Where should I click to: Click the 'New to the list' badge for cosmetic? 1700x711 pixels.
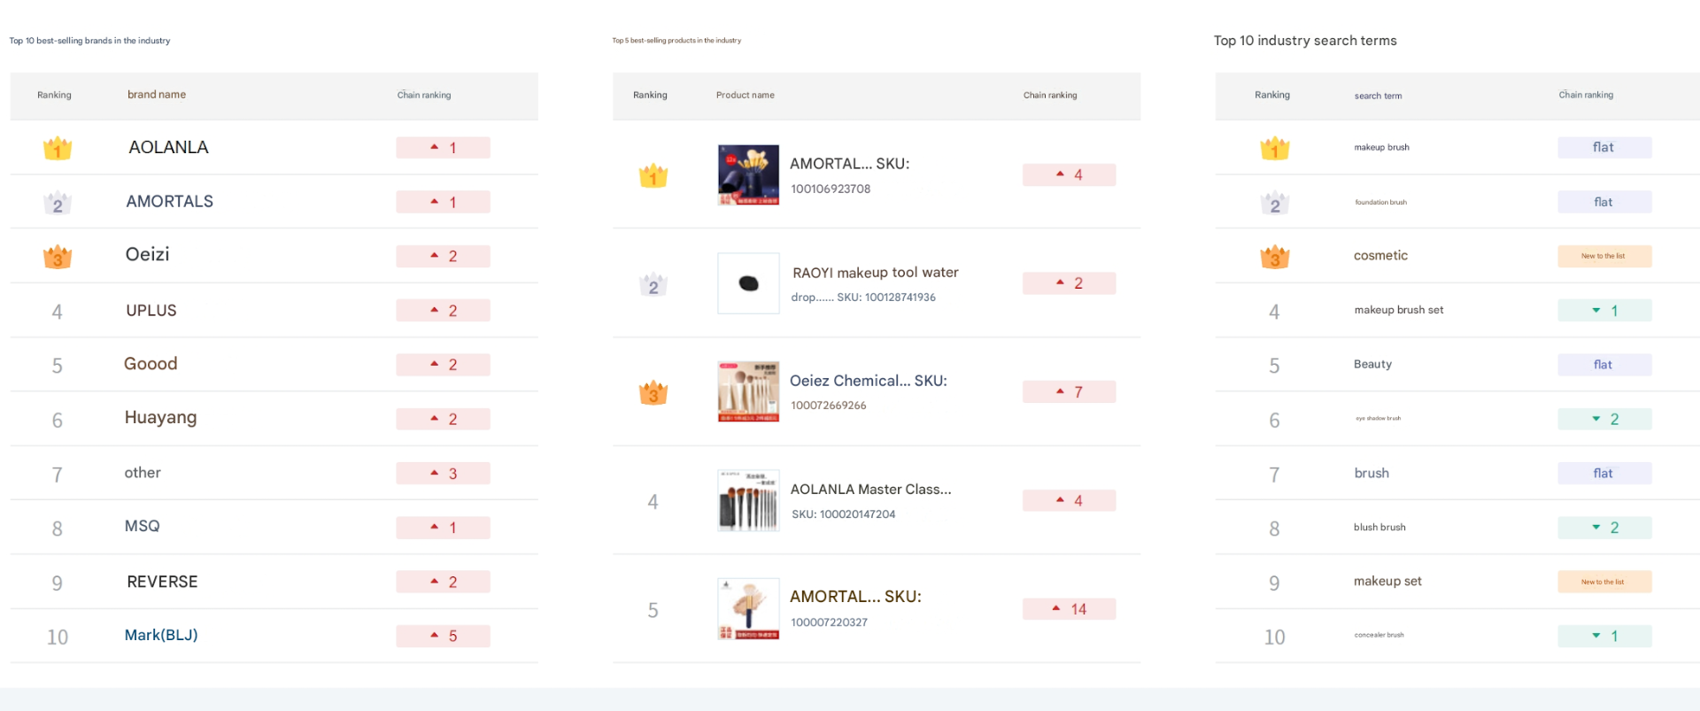tap(1604, 256)
